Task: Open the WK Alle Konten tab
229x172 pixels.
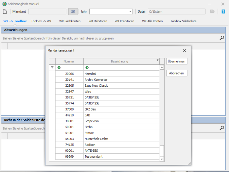Action: pyautogui.click(x=152, y=21)
